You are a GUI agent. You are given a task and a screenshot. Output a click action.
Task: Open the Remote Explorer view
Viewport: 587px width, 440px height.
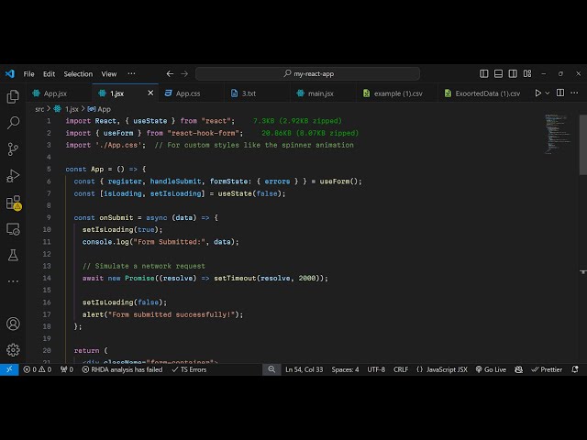coord(13,229)
